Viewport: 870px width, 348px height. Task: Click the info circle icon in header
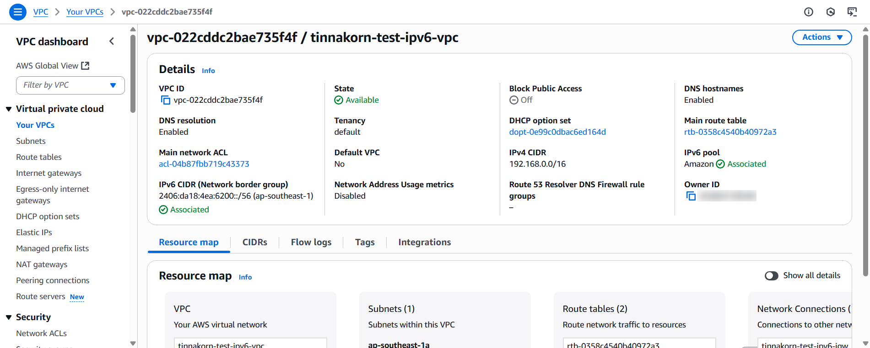(x=809, y=12)
